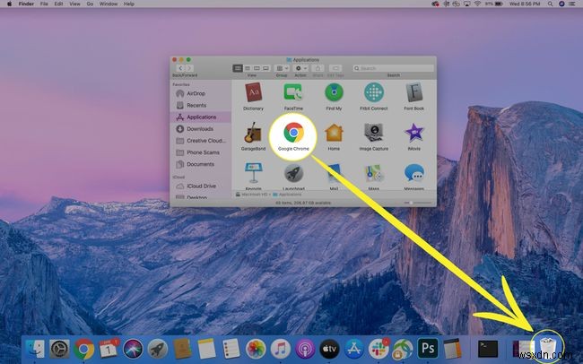Select the Find My app
583x364 pixels.
(334, 92)
